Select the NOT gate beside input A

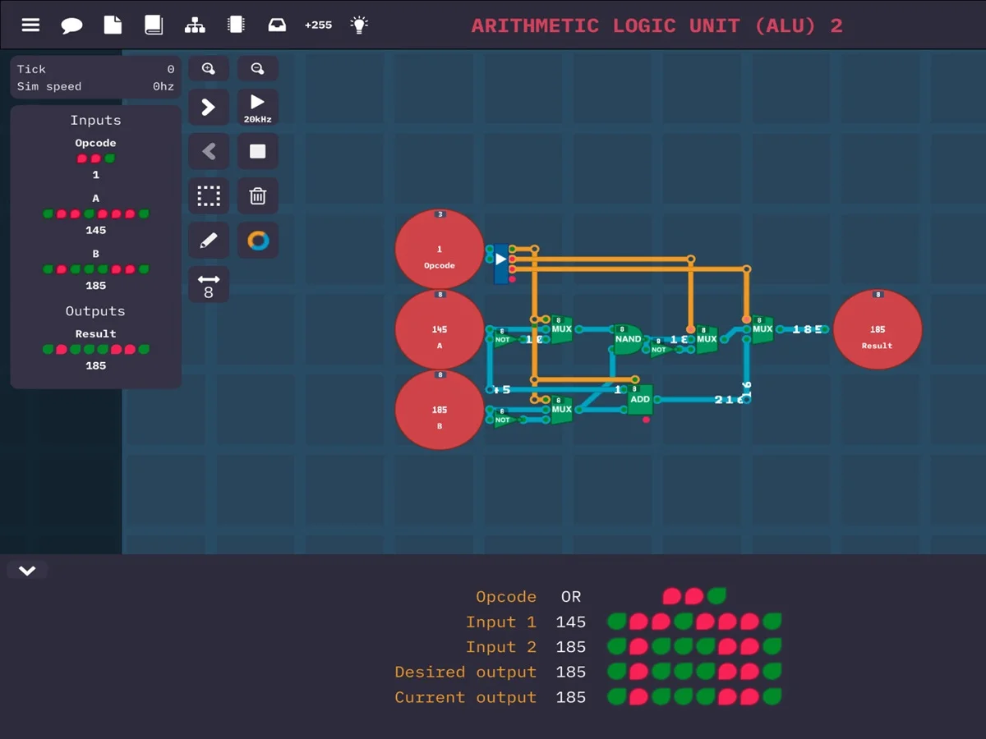[x=503, y=338]
